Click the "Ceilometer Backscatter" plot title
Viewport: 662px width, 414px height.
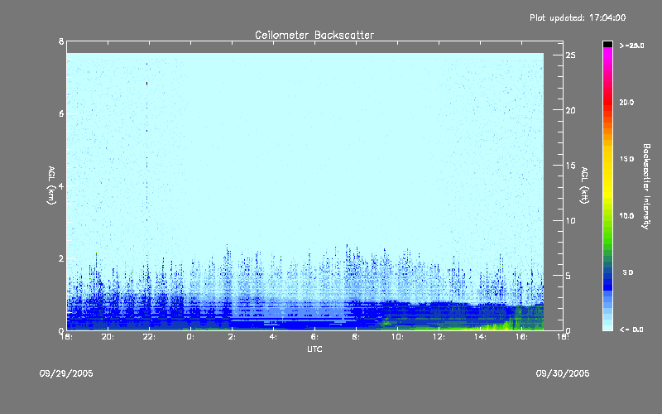[314, 35]
